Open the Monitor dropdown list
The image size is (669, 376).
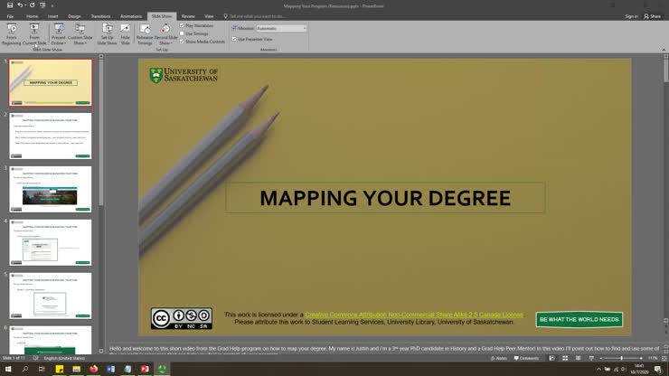304,28
